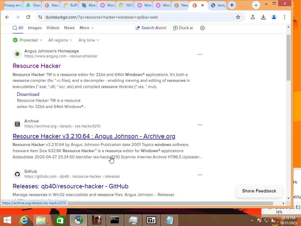Open options for Angus Johnson result

200,54
